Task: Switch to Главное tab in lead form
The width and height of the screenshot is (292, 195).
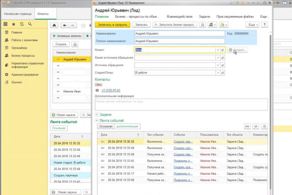Action: click(102, 17)
